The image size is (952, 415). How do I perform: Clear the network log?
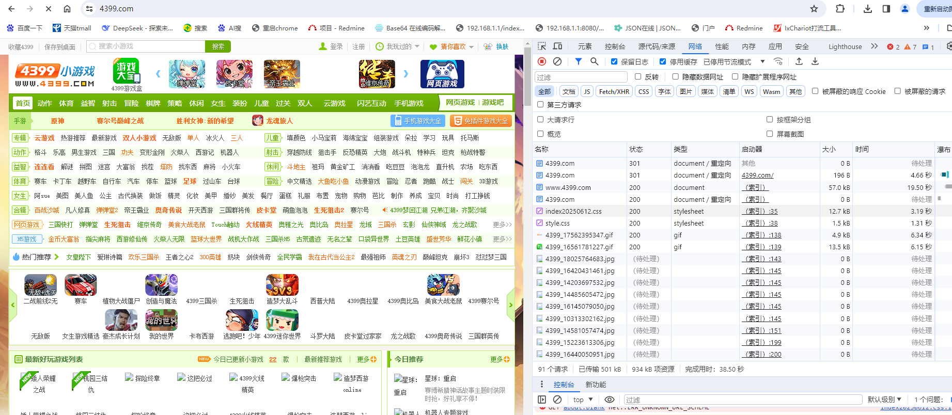point(557,61)
